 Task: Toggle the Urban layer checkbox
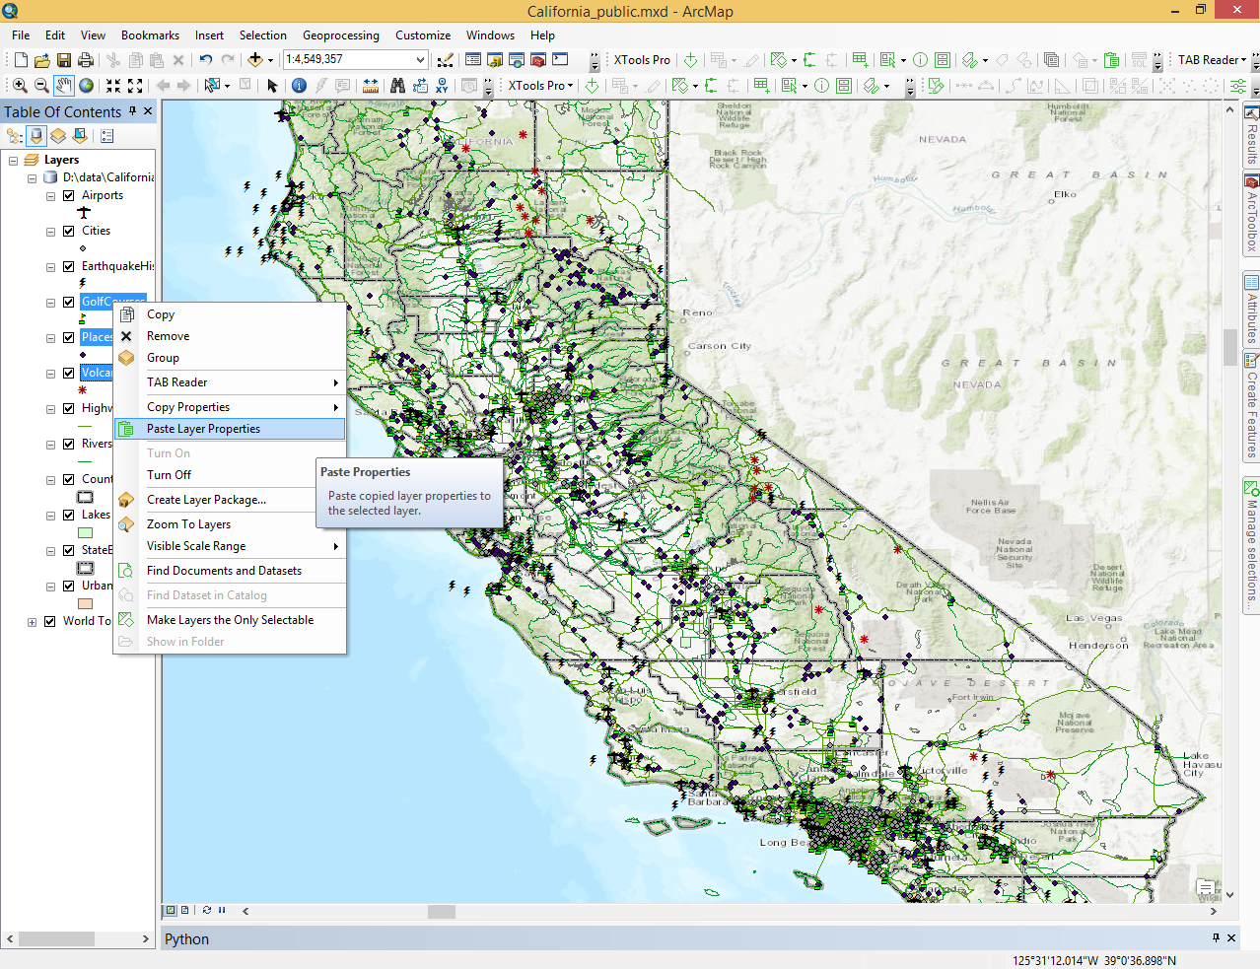[x=68, y=587]
